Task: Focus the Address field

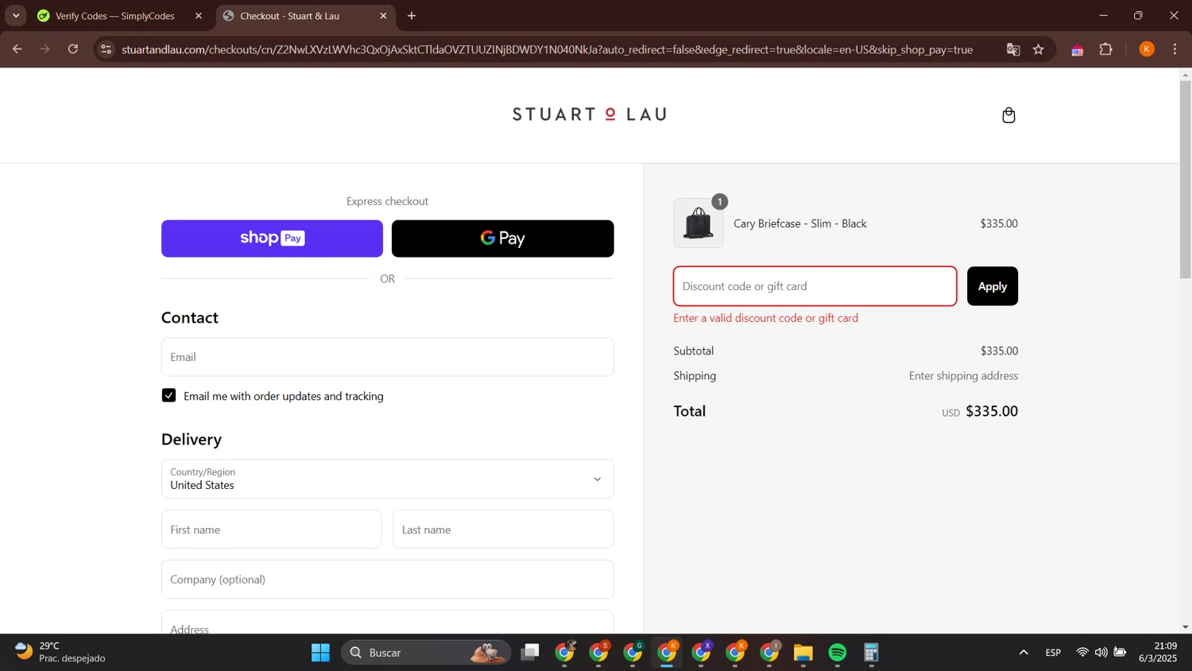Action: [388, 623]
